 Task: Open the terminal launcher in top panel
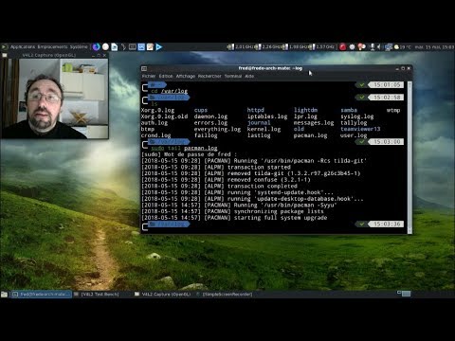pos(133,47)
